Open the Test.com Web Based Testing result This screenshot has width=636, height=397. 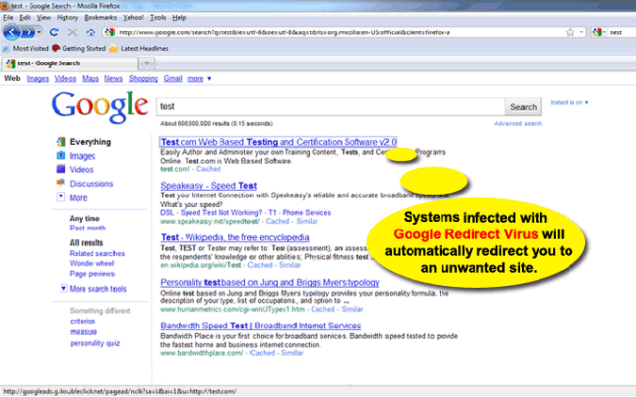click(x=279, y=142)
